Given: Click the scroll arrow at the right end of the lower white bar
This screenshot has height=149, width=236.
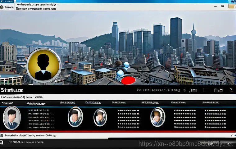Looking at the screenshot, I should coord(233,136).
